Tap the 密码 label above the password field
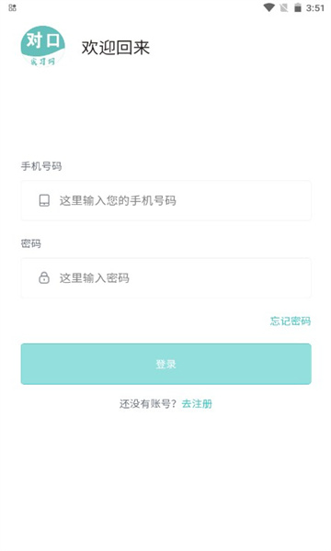 coord(31,243)
